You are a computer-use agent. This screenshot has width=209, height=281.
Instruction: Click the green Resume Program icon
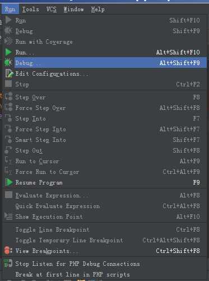coord(9,182)
